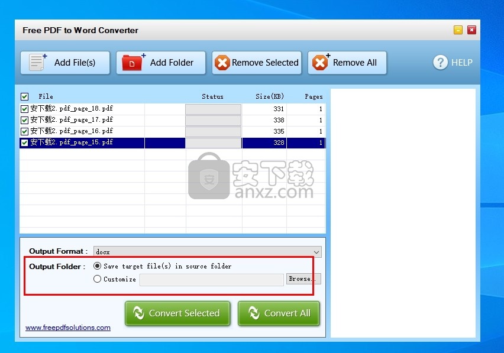
Task: Uncheck the page_18.pdf file checkbox
Action: point(24,109)
